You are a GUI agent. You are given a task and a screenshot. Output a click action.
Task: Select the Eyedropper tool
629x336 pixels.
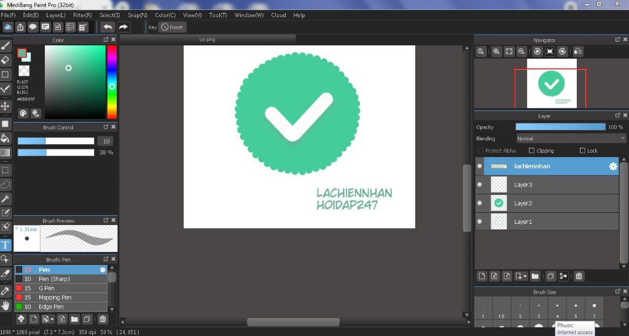pyautogui.click(x=5, y=291)
